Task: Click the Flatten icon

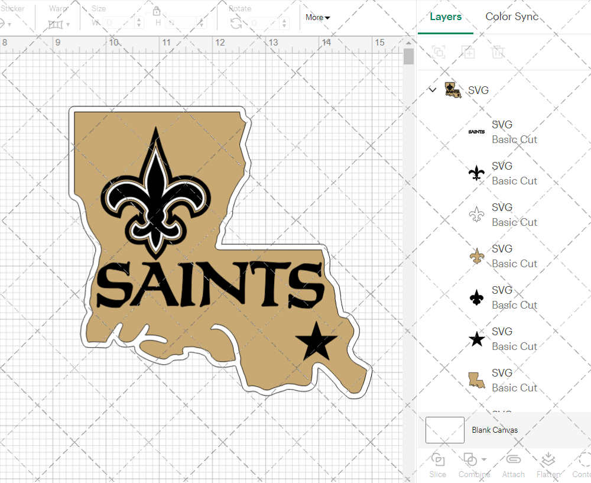Action: 548,464
